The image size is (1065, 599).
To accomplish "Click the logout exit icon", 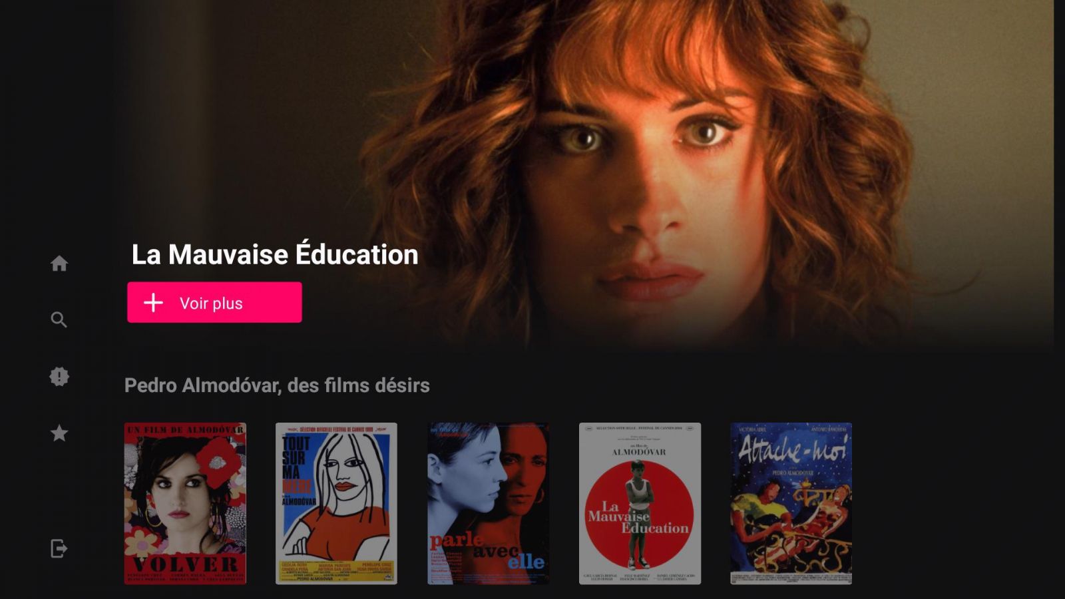I will [59, 548].
